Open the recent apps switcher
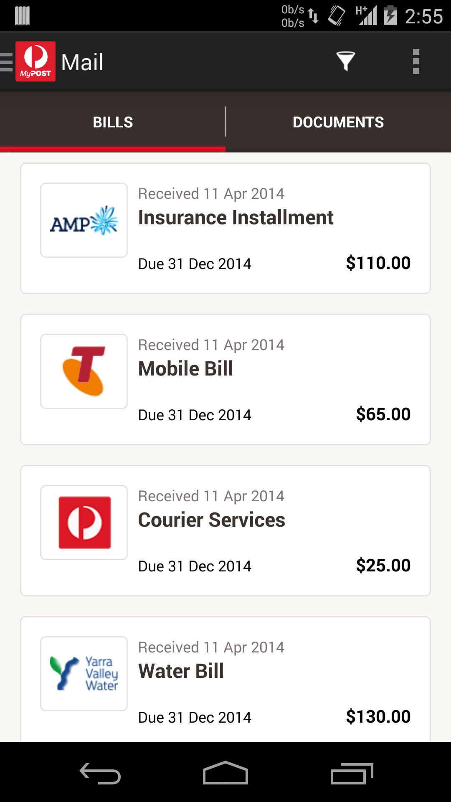Viewport: 451px width, 802px height. 352,774
